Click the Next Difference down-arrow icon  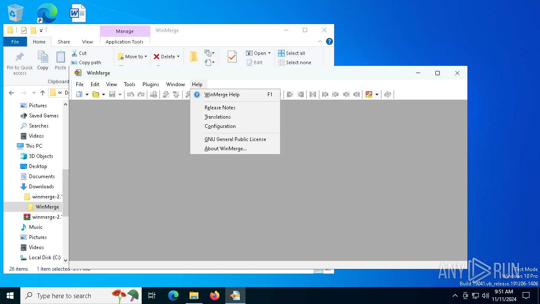click(x=166, y=95)
